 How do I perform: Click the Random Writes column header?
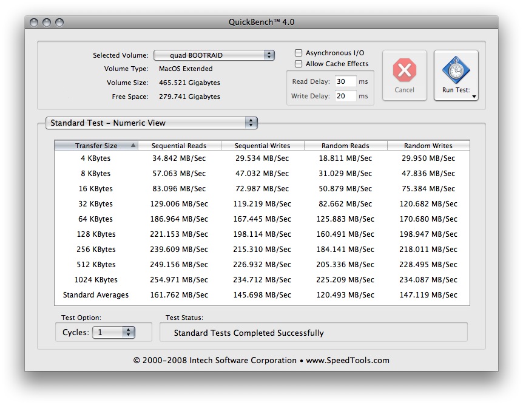pos(428,146)
